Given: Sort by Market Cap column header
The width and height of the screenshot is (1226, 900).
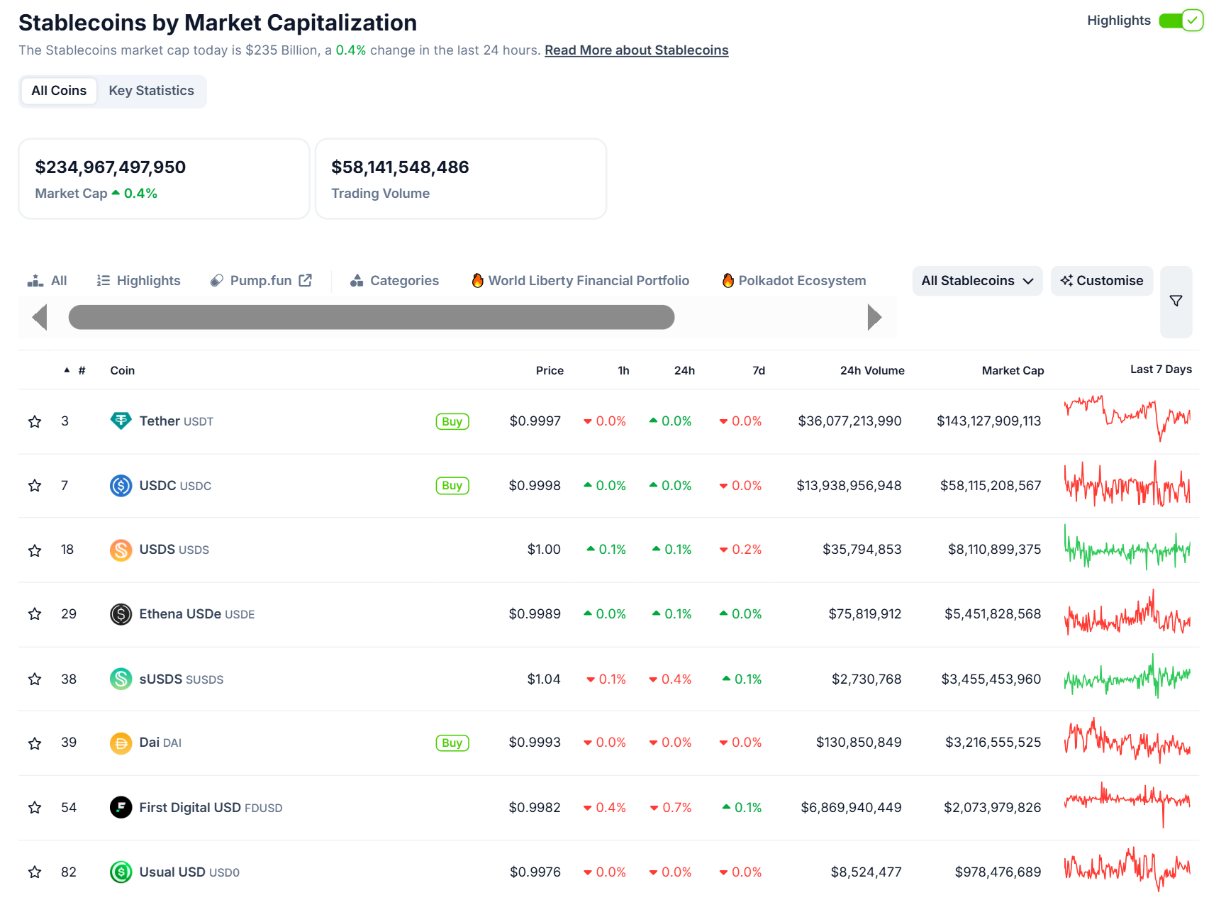Looking at the screenshot, I should [x=1013, y=370].
